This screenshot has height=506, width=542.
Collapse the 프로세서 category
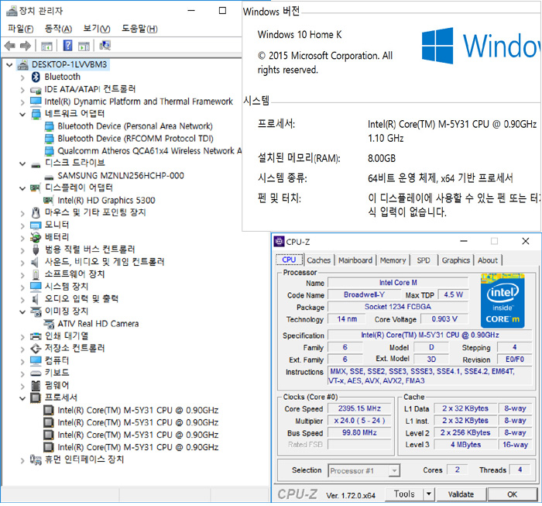click(22, 398)
